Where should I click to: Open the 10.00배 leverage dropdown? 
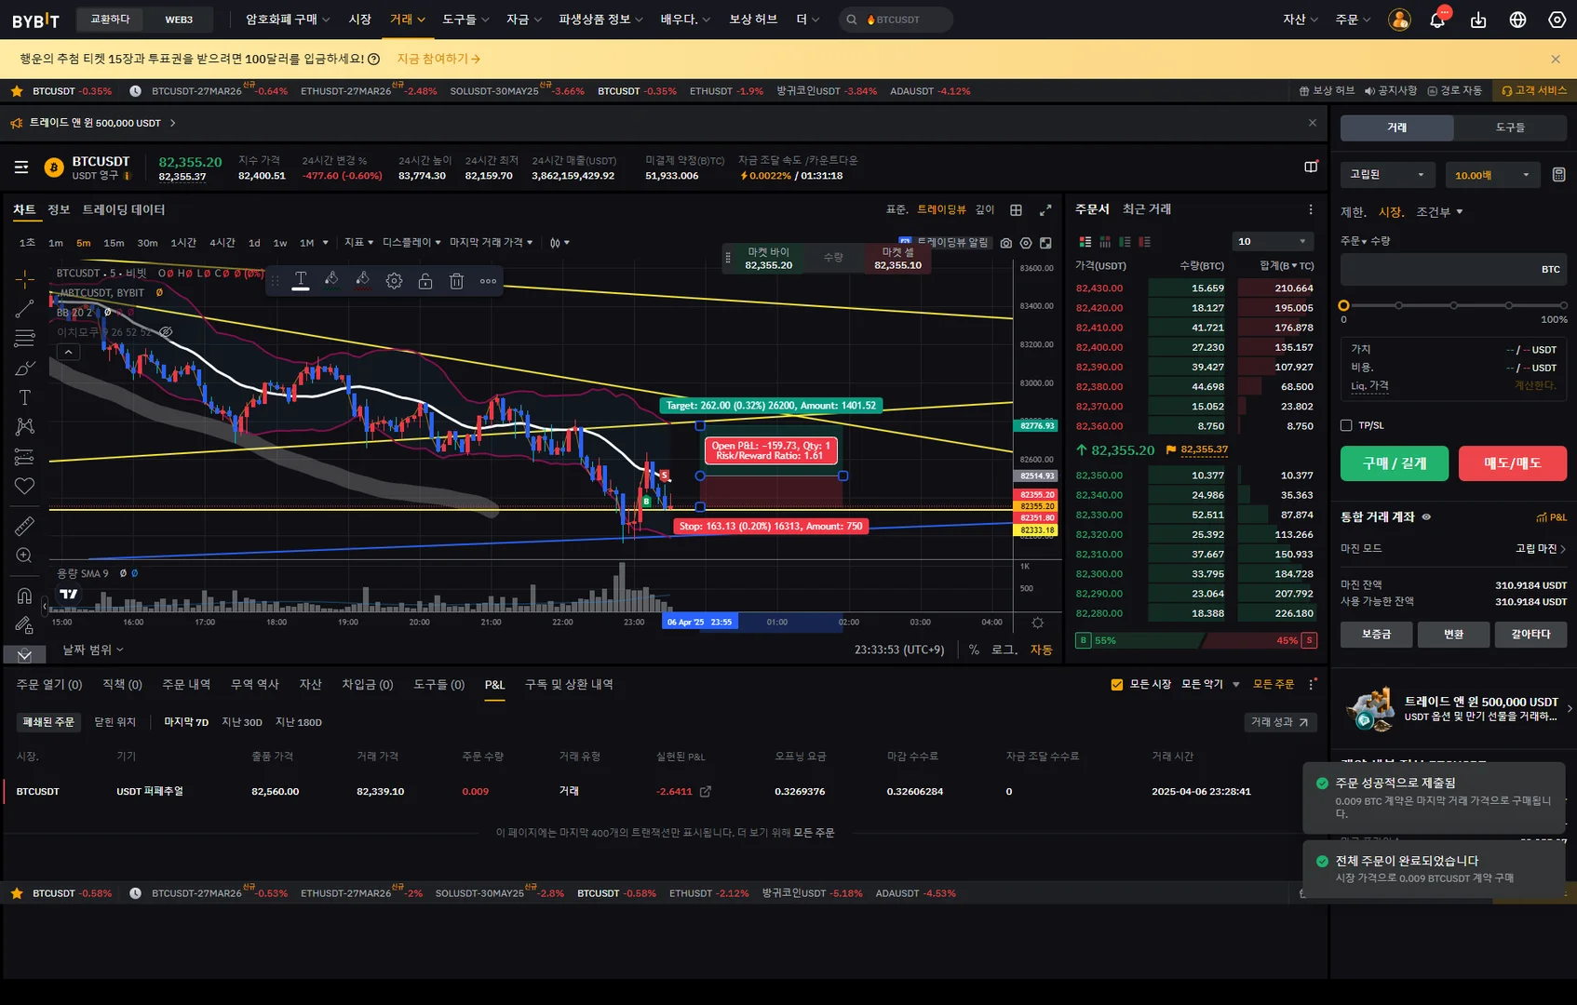pos(1492,175)
